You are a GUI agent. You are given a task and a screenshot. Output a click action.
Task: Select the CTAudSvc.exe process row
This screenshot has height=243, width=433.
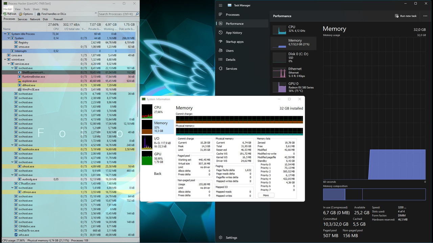tap(69, 184)
